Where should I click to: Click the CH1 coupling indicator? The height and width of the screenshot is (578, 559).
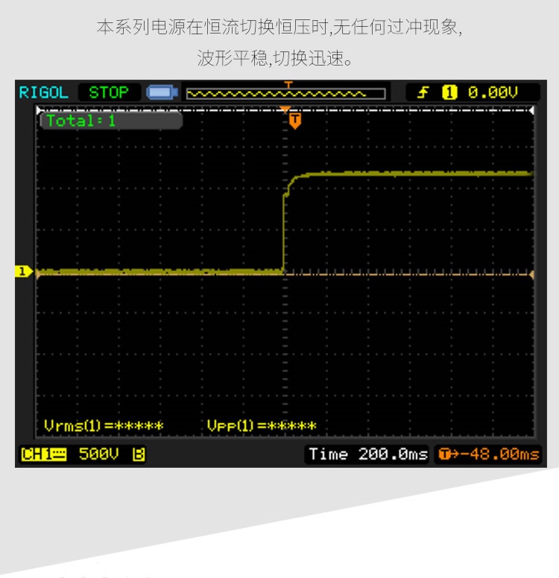pos(44,454)
